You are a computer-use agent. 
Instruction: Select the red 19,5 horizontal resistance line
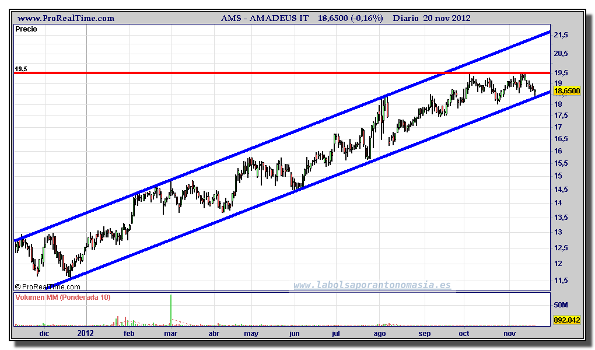pos(282,73)
